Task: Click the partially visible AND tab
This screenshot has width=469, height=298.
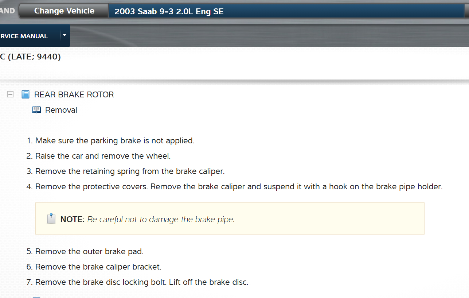Action: tap(7, 11)
